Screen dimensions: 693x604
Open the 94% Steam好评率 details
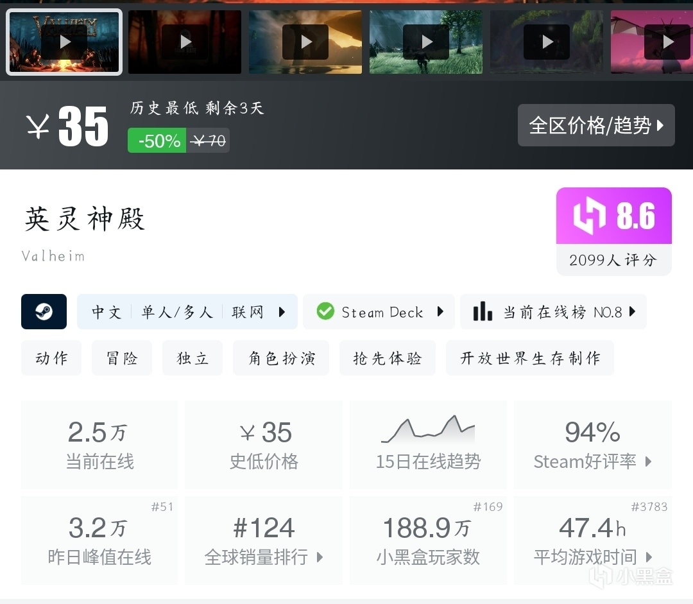593,445
